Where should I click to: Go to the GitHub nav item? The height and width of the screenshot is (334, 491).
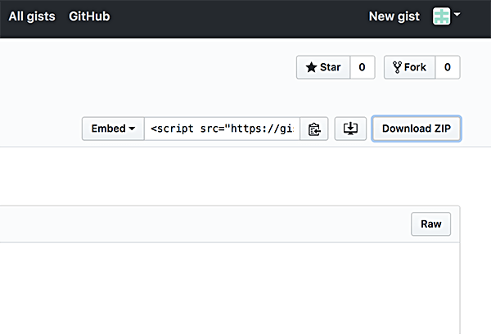click(x=89, y=16)
